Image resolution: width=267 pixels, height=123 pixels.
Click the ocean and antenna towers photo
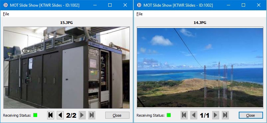point(200,67)
